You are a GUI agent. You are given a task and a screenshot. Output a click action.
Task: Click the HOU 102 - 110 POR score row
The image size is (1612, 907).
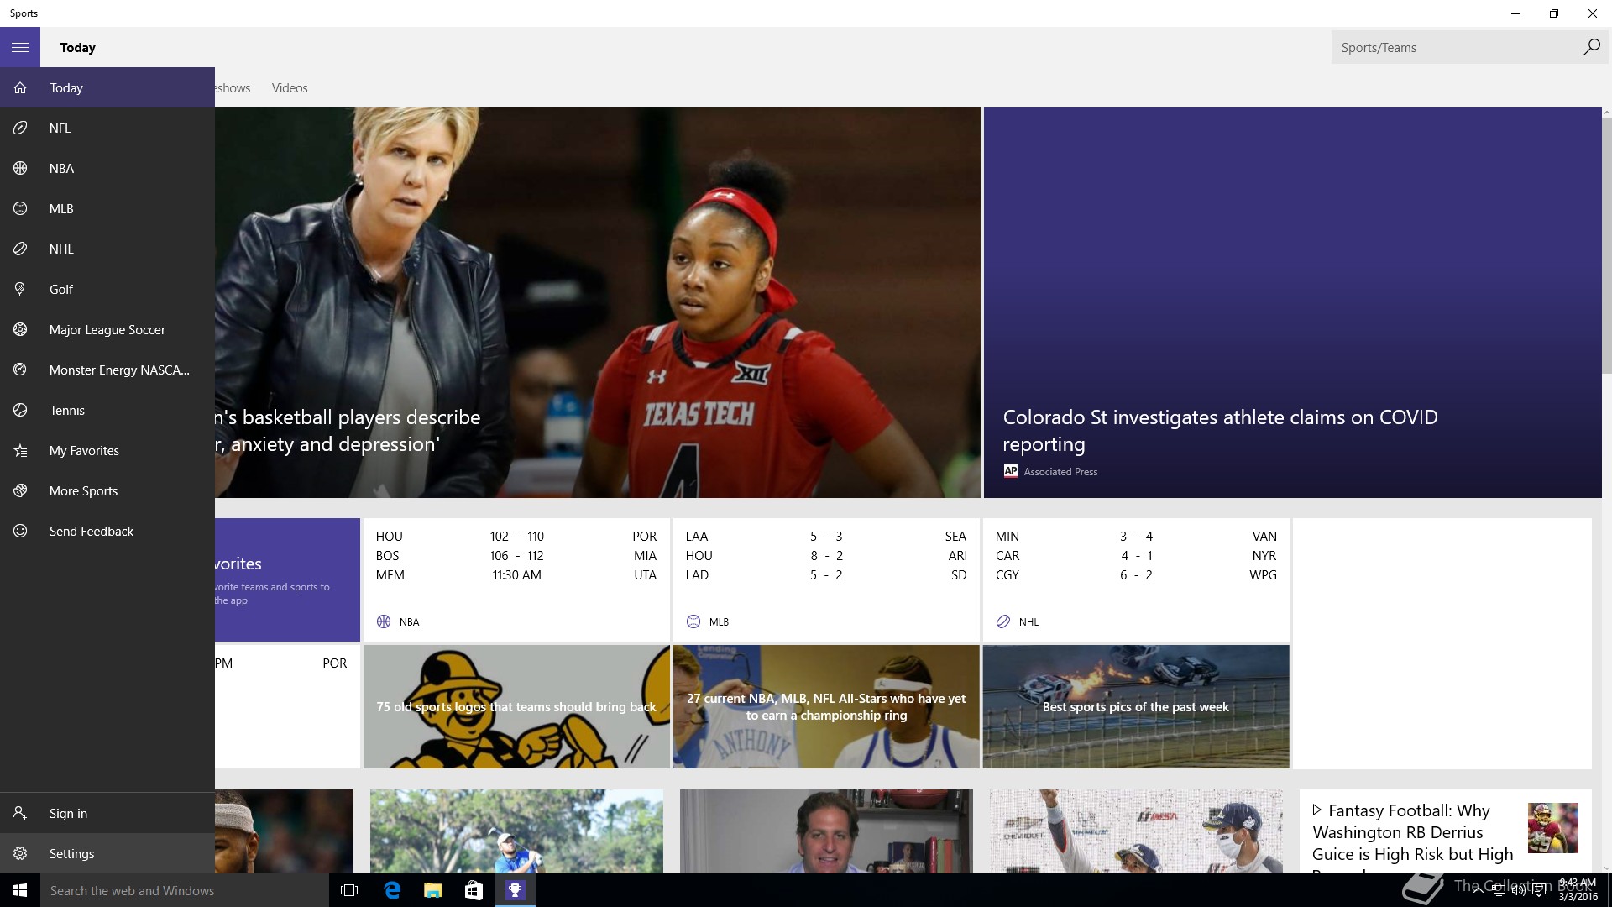click(516, 536)
